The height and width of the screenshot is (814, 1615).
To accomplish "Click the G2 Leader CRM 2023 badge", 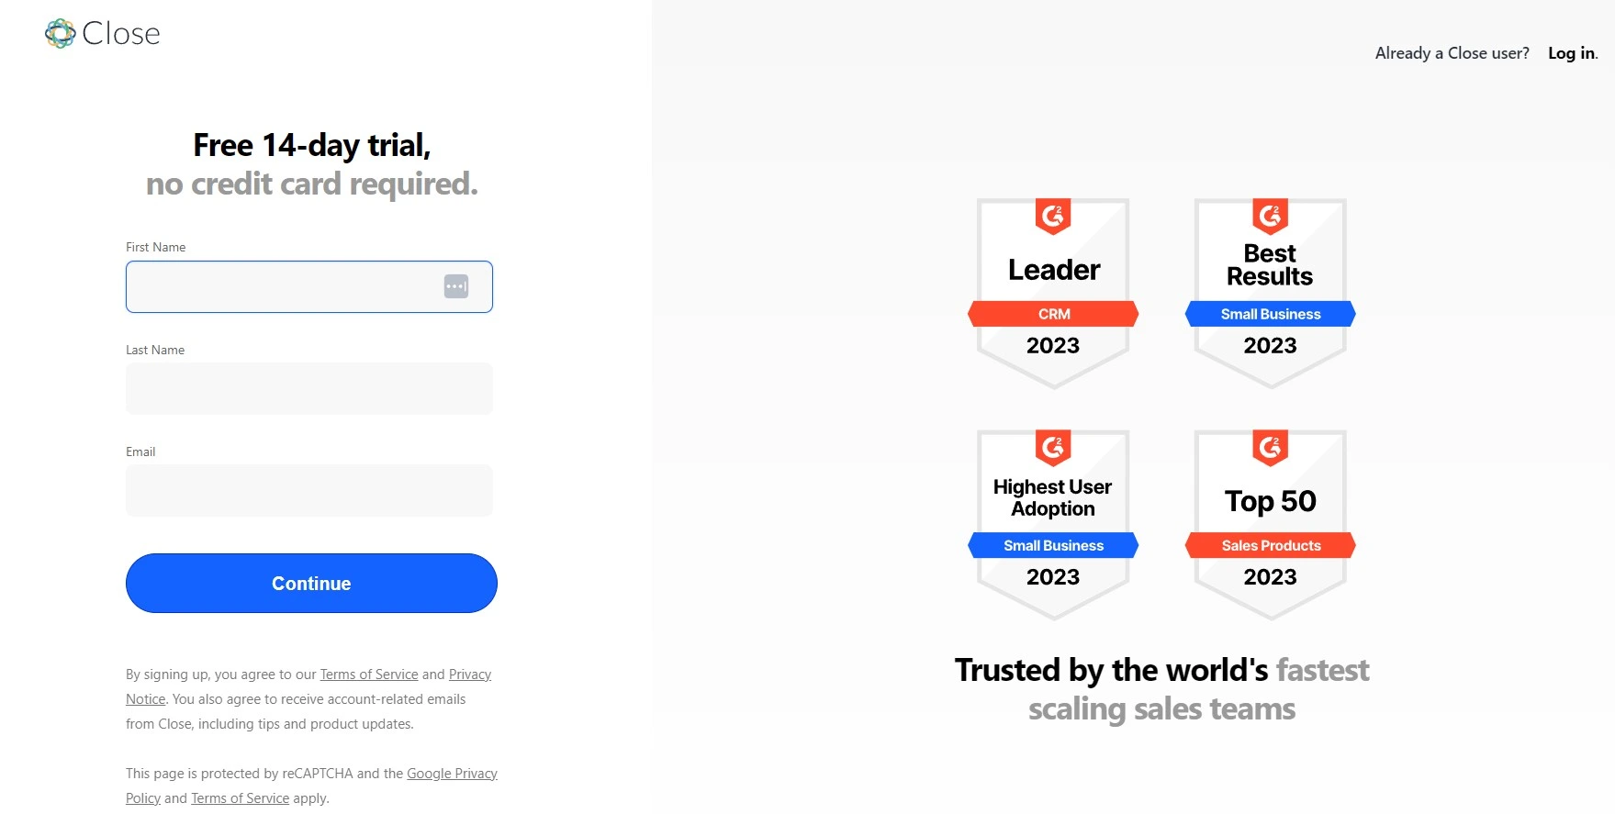I will pos(1053,294).
